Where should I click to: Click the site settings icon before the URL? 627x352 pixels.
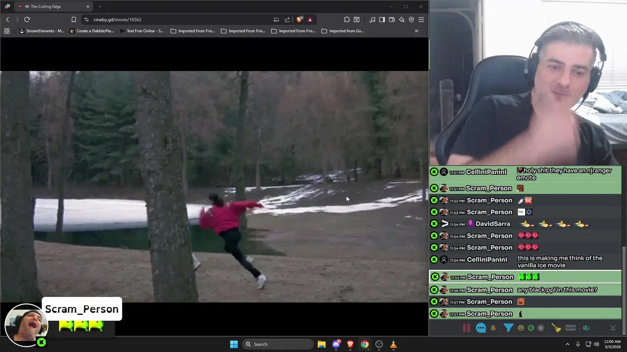86,20
